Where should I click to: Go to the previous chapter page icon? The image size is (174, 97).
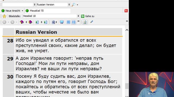pos(37,22)
